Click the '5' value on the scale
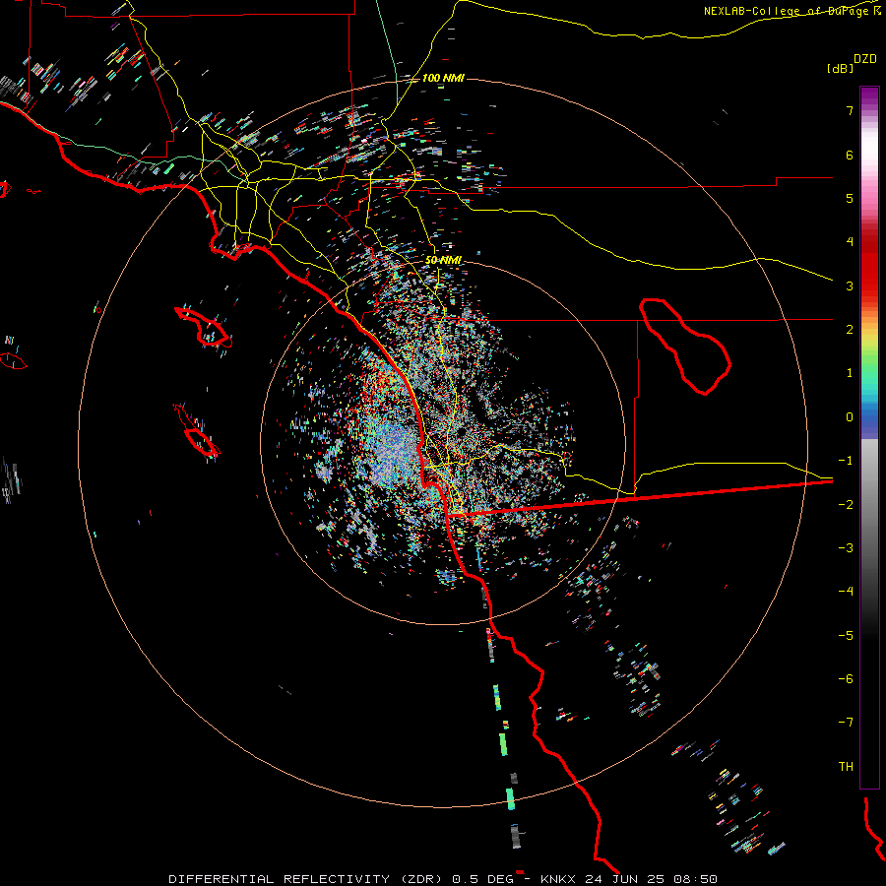Viewport: 886px width, 886px height. pos(850,198)
